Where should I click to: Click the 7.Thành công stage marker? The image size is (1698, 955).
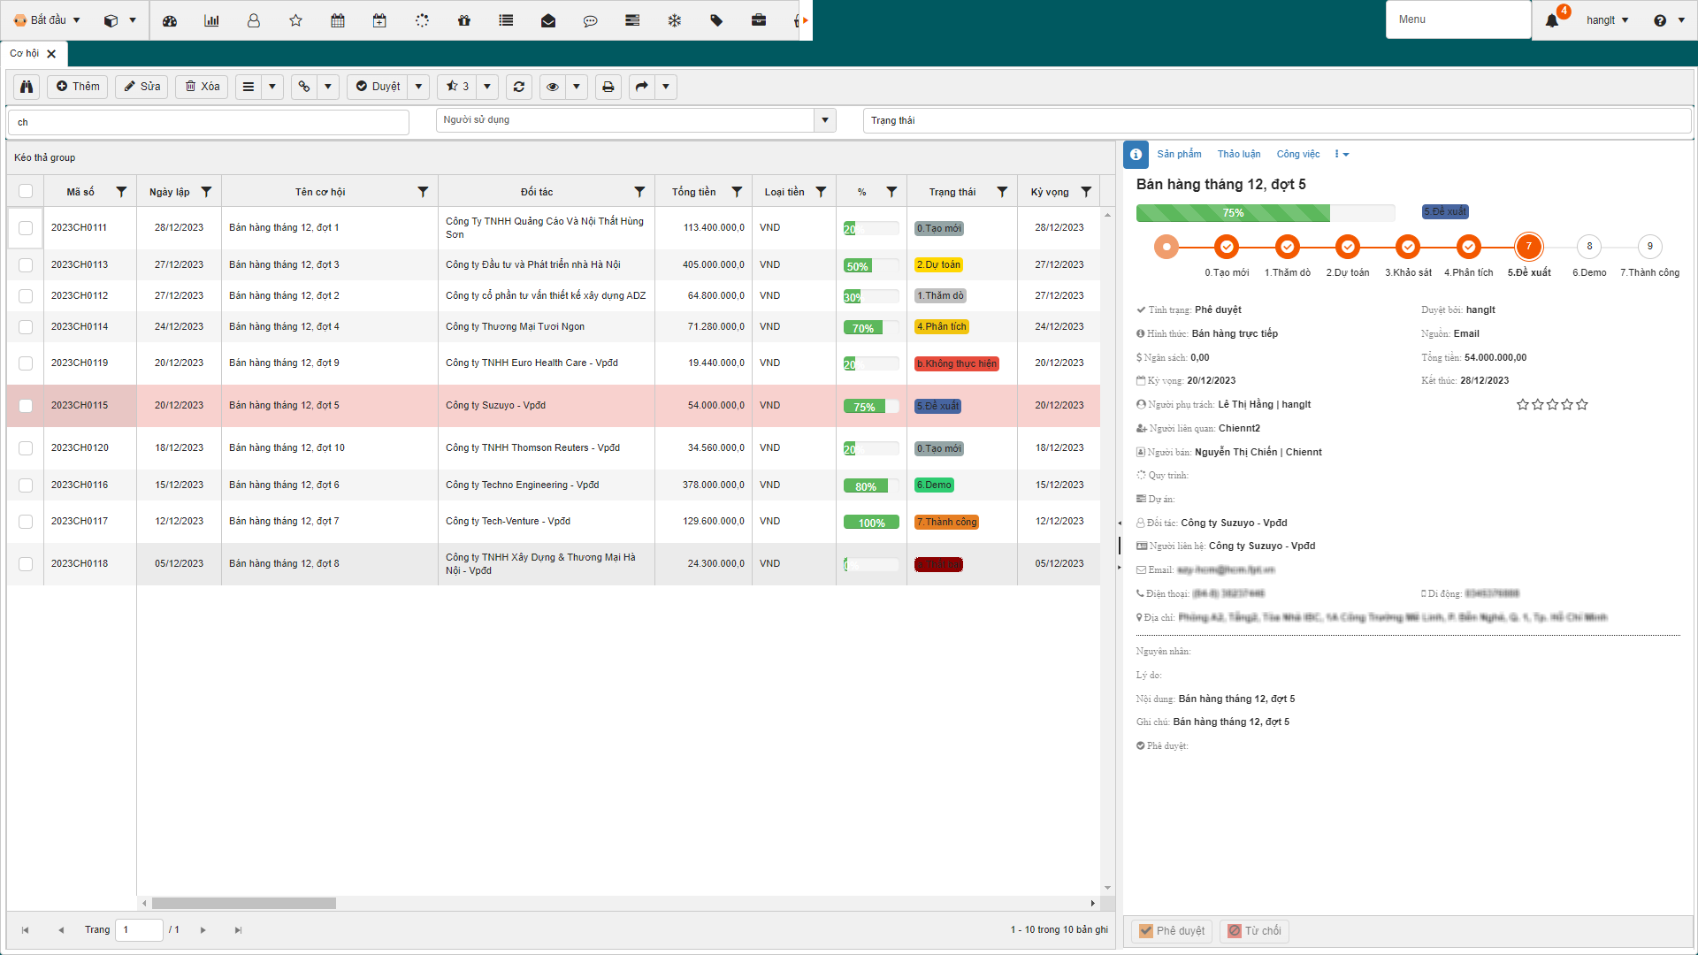(x=1649, y=247)
